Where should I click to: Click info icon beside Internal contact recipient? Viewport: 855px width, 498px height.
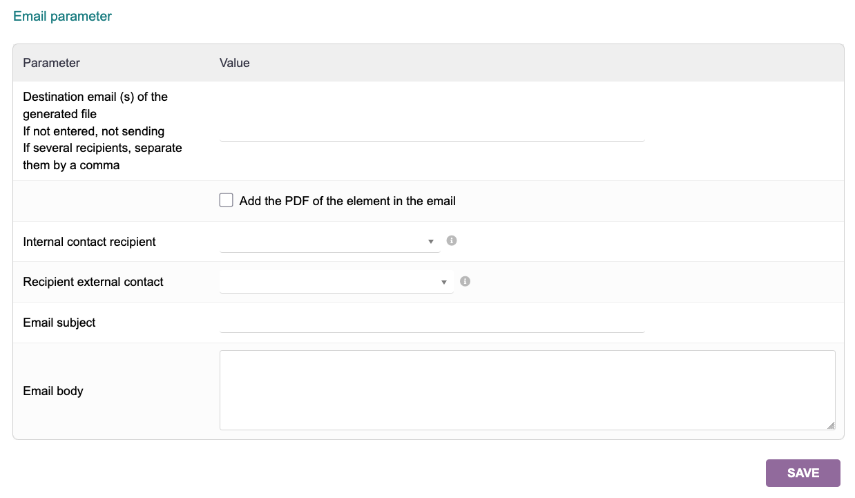point(452,241)
